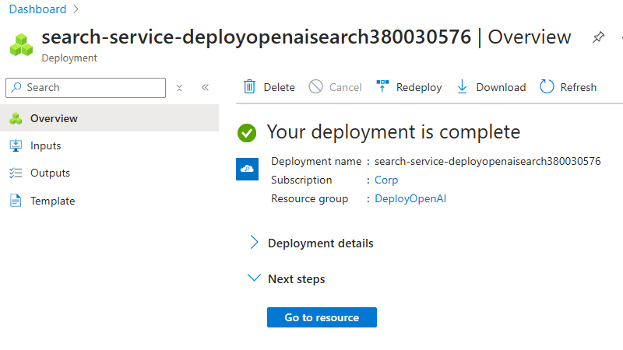This screenshot has height=350, width=623.
Task: Open the DeployOpenAI resource group link
Action: click(x=410, y=199)
